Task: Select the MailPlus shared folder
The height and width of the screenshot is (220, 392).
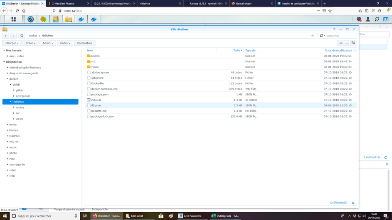Action: [14, 136]
